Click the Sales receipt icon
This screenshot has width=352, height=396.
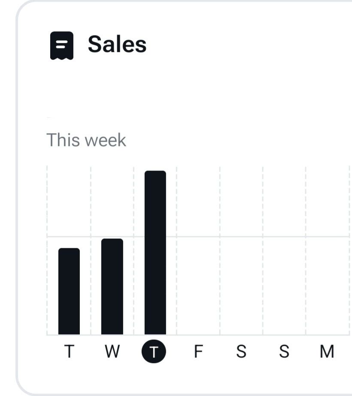62,46
